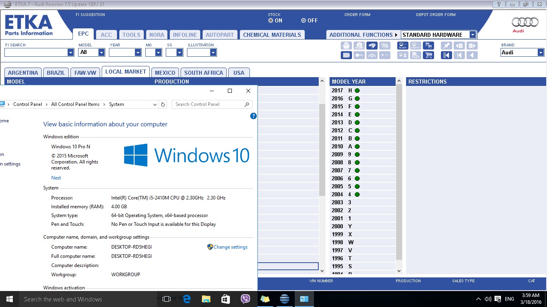Switch to the EPC tab
This screenshot has height=307, width=547.
83,34
